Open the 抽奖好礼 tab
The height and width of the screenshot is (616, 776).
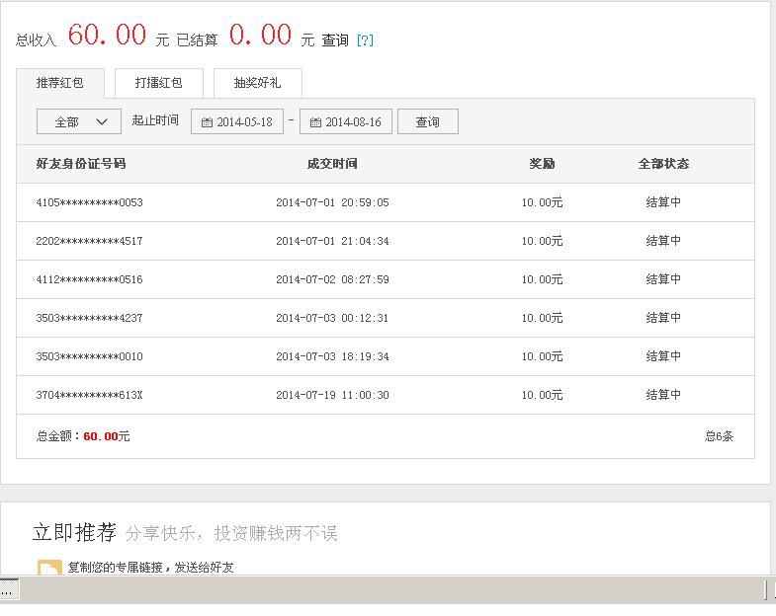point(257,83)
